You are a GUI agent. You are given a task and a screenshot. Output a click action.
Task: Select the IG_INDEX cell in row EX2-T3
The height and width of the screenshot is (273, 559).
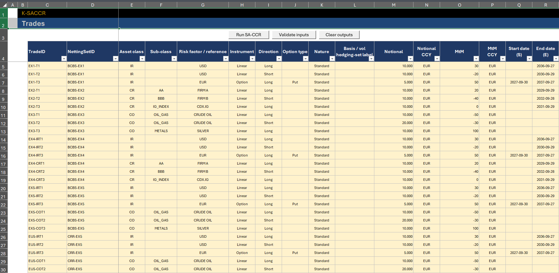tap(161, 107)
